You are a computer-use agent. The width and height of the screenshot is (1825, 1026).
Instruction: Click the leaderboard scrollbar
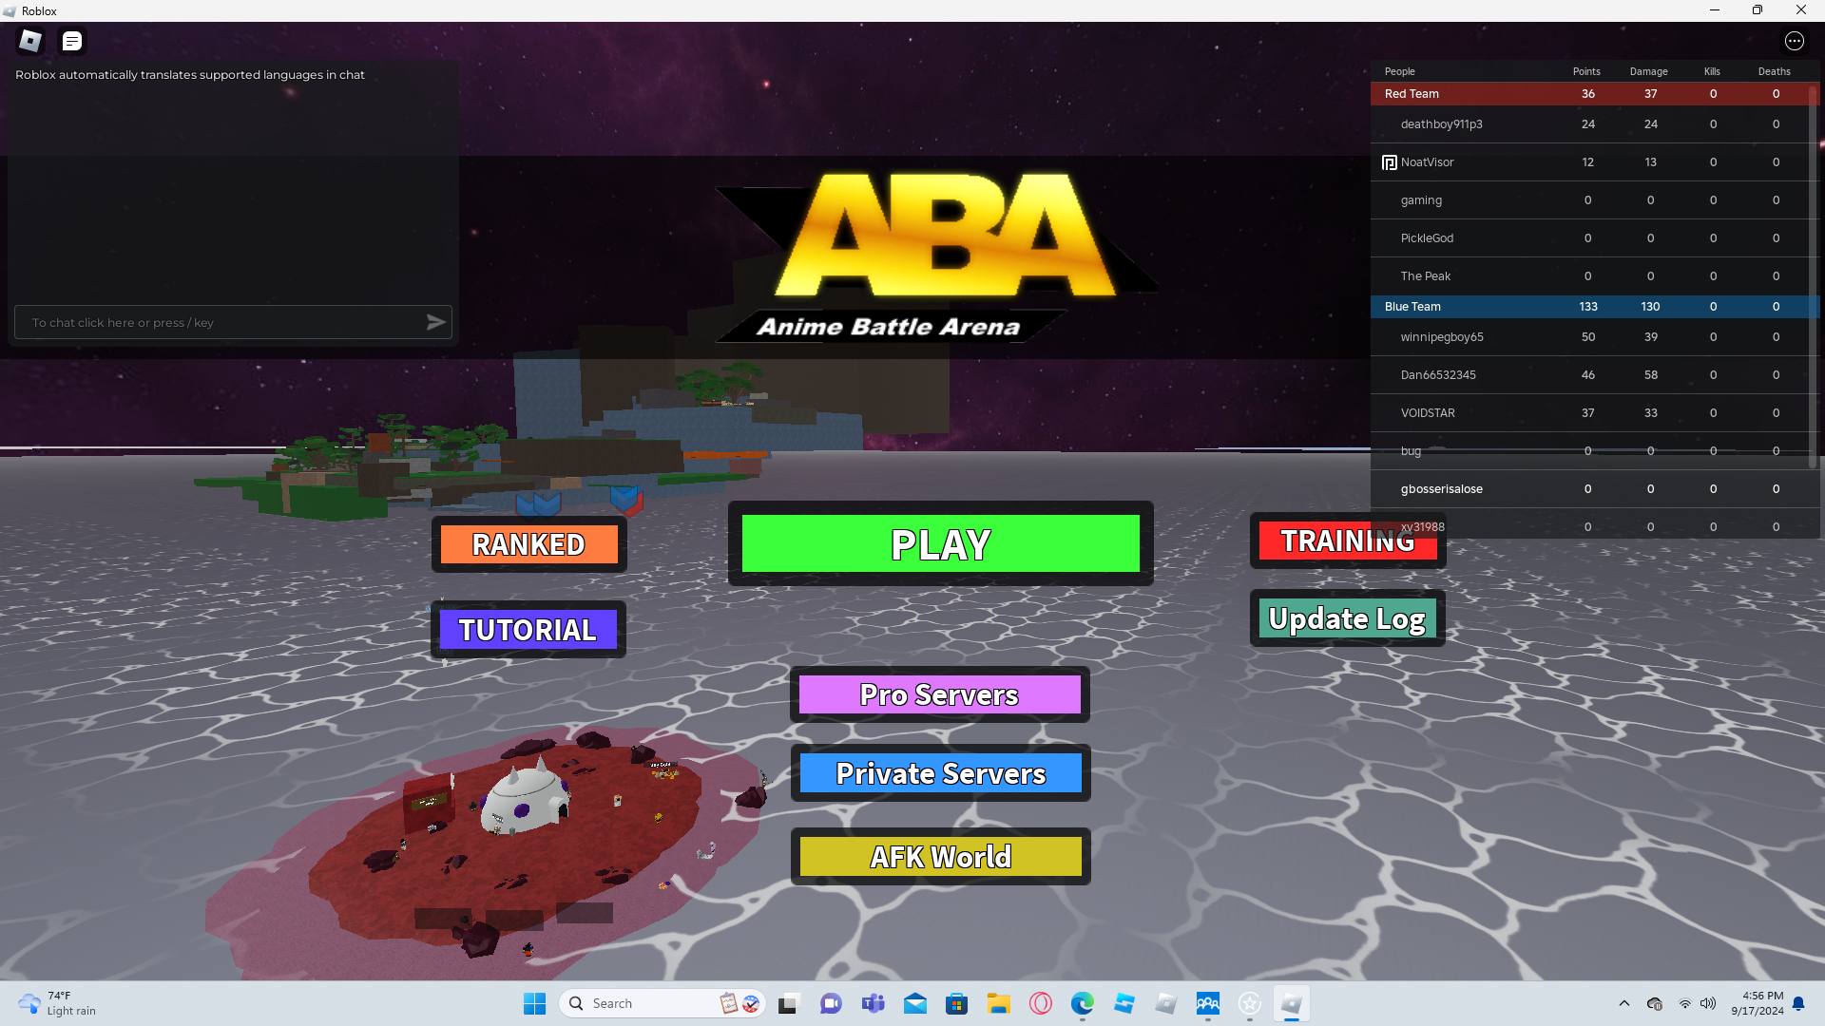[x=1813, y=275]
